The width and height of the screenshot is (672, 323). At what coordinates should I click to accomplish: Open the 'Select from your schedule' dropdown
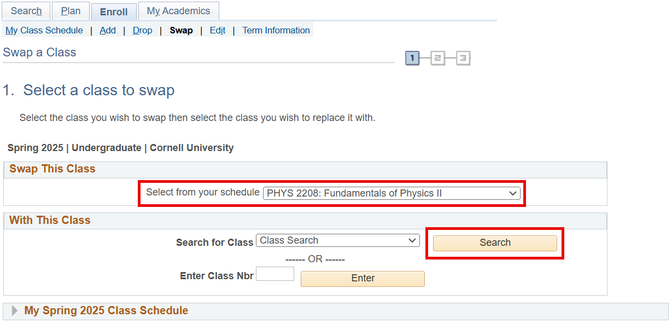[391, 193]
